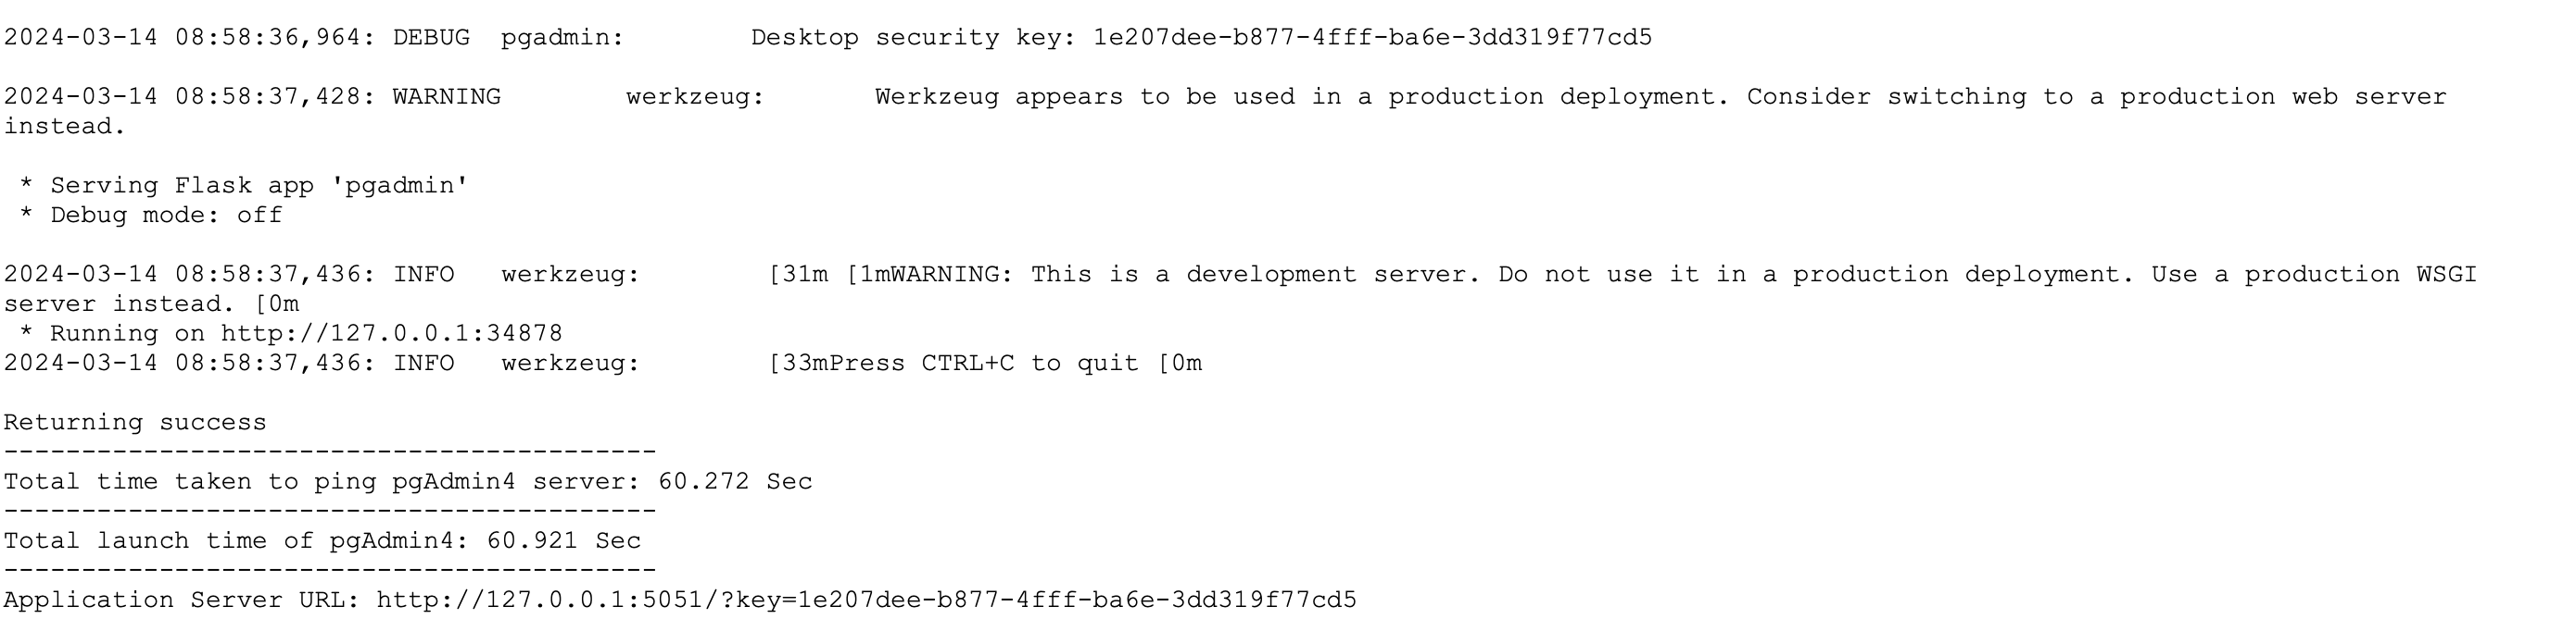
Task: Click the DEBUG log level label
Action: (x=431, y=38)
